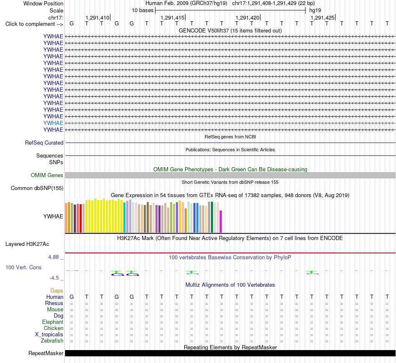Image resolution: width=396 pixels, height=363 pixels.
Task: Open 'Repeating Elements by RepeatMasker' title
Action: [230, 347]
